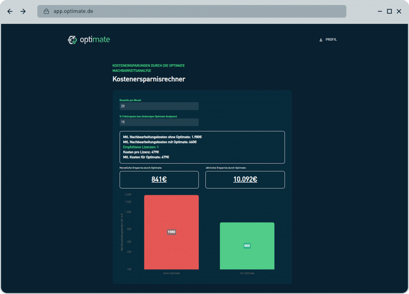
Task: Close the browser window
Action: (x=399, y=11)
